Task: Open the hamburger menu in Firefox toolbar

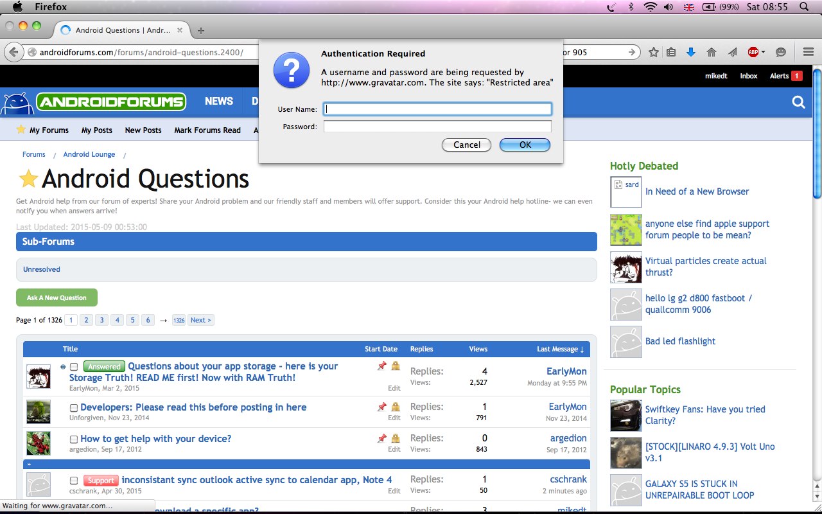Action: (809, 52)
